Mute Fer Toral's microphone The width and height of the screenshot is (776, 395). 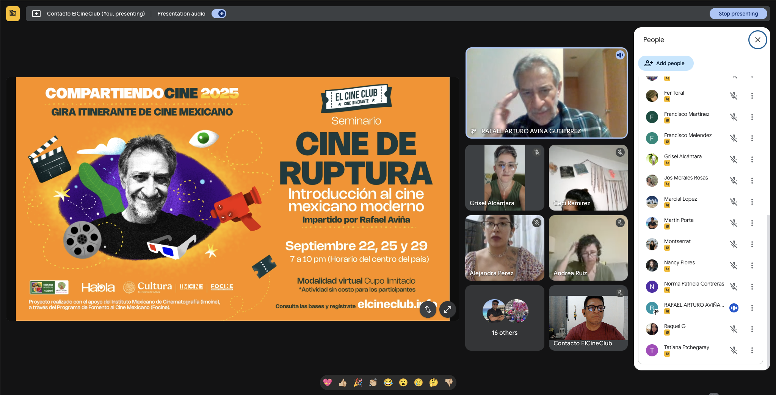[x=734, y=96]
